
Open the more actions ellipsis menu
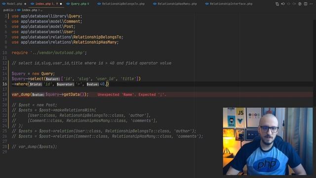pyautogui.click(x=312, y=4)
